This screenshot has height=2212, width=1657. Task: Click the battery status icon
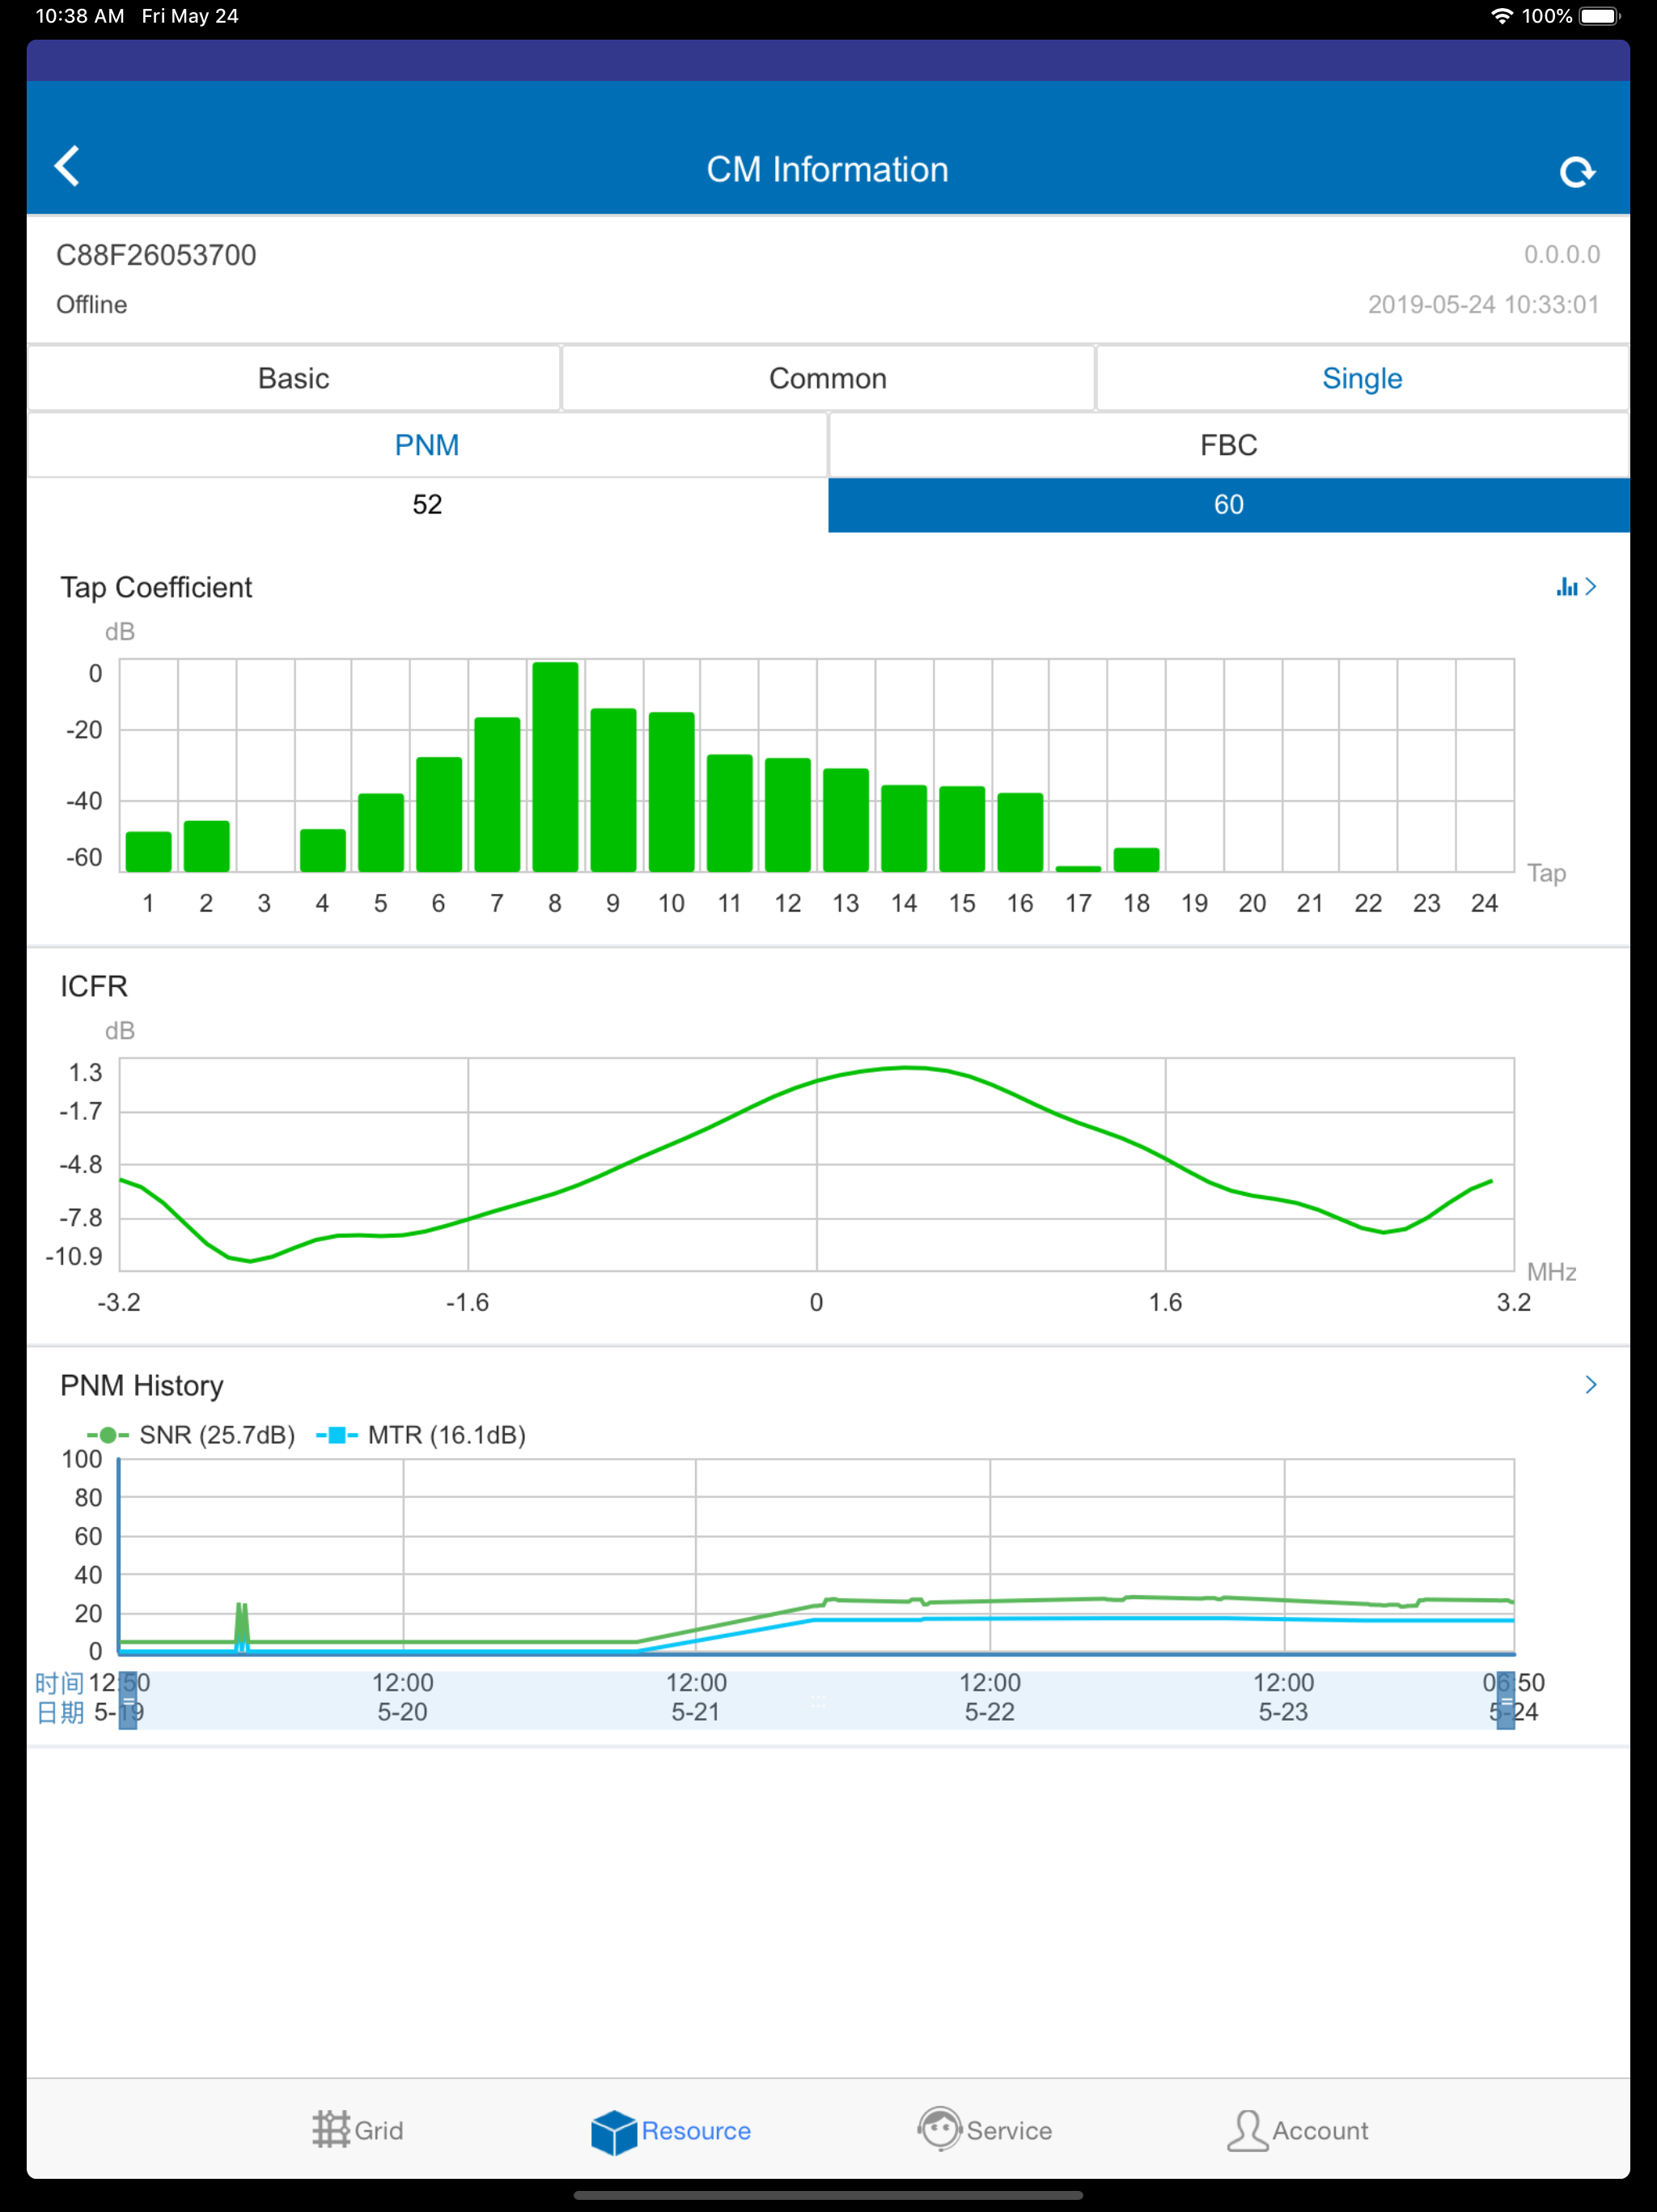1599,16
